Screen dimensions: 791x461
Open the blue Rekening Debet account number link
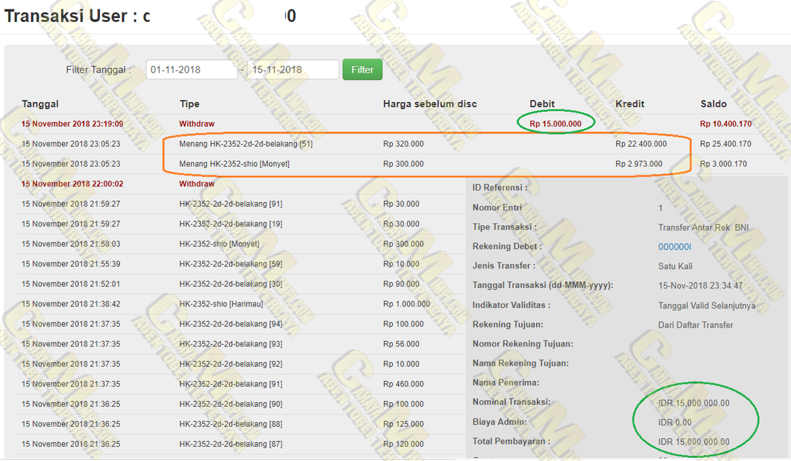pyautogui.click(x=674, y=247)
